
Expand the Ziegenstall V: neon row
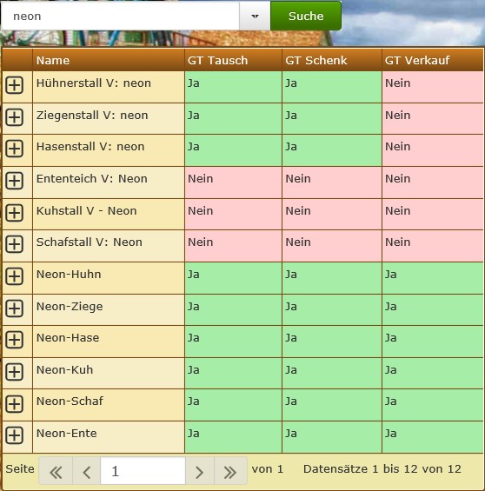[15, 117]
